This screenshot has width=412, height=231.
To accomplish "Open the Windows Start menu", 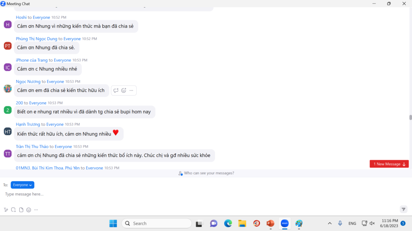I will coord(113,223).
